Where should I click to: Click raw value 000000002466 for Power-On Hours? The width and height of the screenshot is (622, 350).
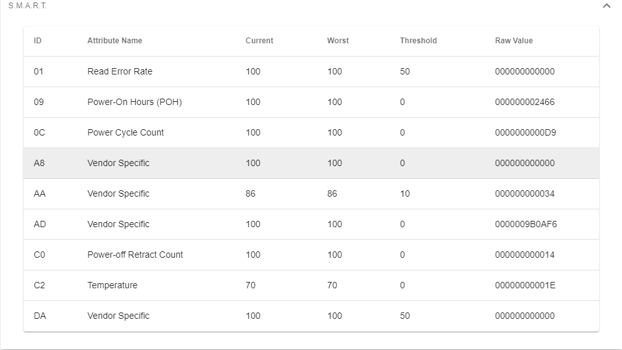click(525, 102)
